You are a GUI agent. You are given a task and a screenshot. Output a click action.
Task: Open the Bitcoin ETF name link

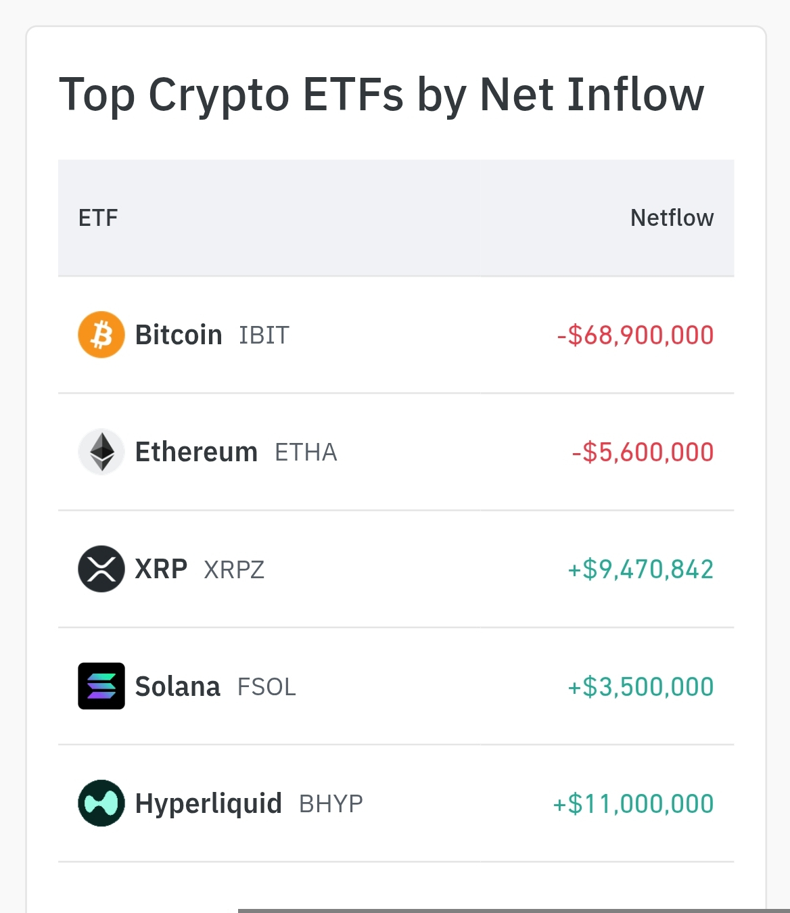[179, 335]
